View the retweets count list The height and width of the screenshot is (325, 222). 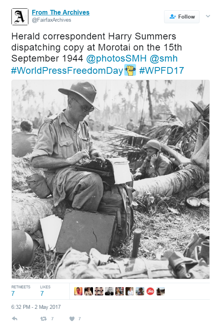click(x=21, y=291)
